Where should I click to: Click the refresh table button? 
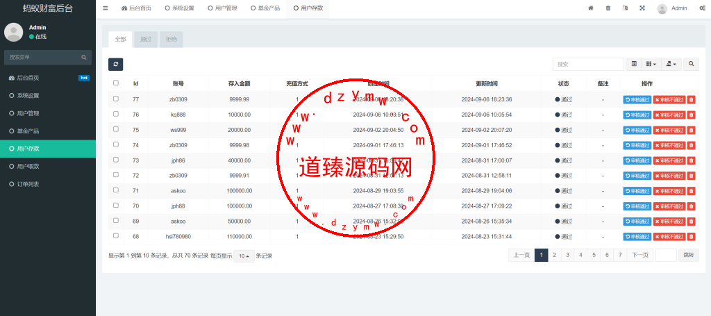point(116,65)
